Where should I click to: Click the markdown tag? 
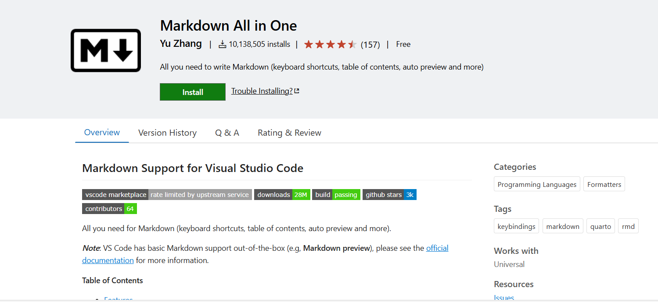click(563, 226)
